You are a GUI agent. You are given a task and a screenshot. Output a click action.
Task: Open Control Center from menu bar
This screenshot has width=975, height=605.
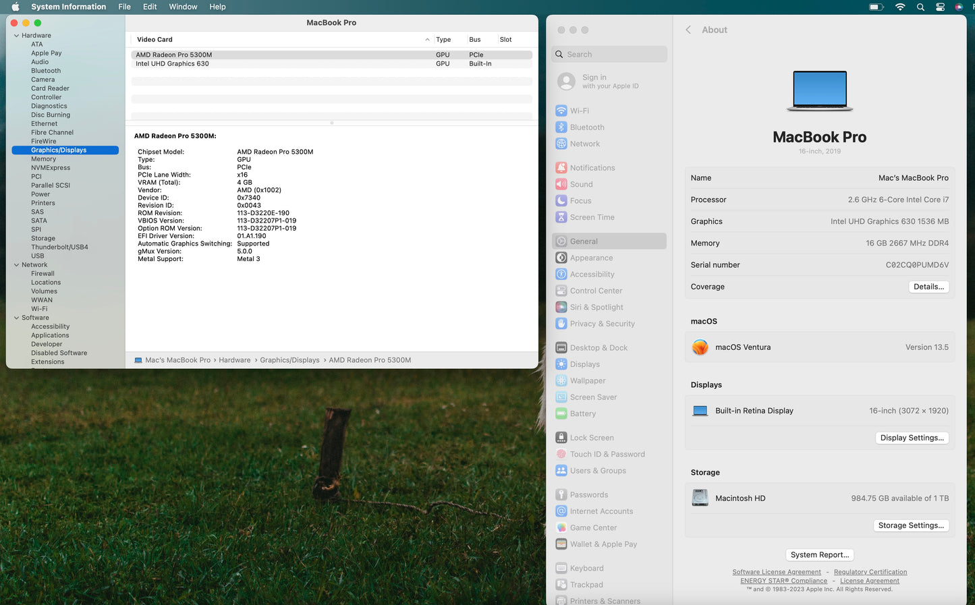(940, 7)
